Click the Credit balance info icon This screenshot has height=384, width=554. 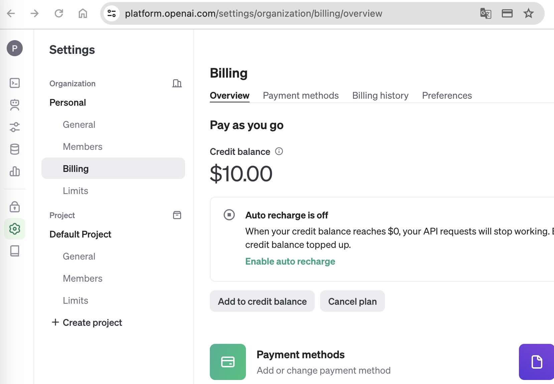click(x=279, y=152)
